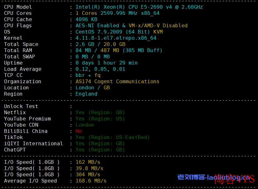This screenshot has width=258, height=189.
Task: Click the Average I/O Speed 168.6 MB/s
Action: tap(91, 181)
